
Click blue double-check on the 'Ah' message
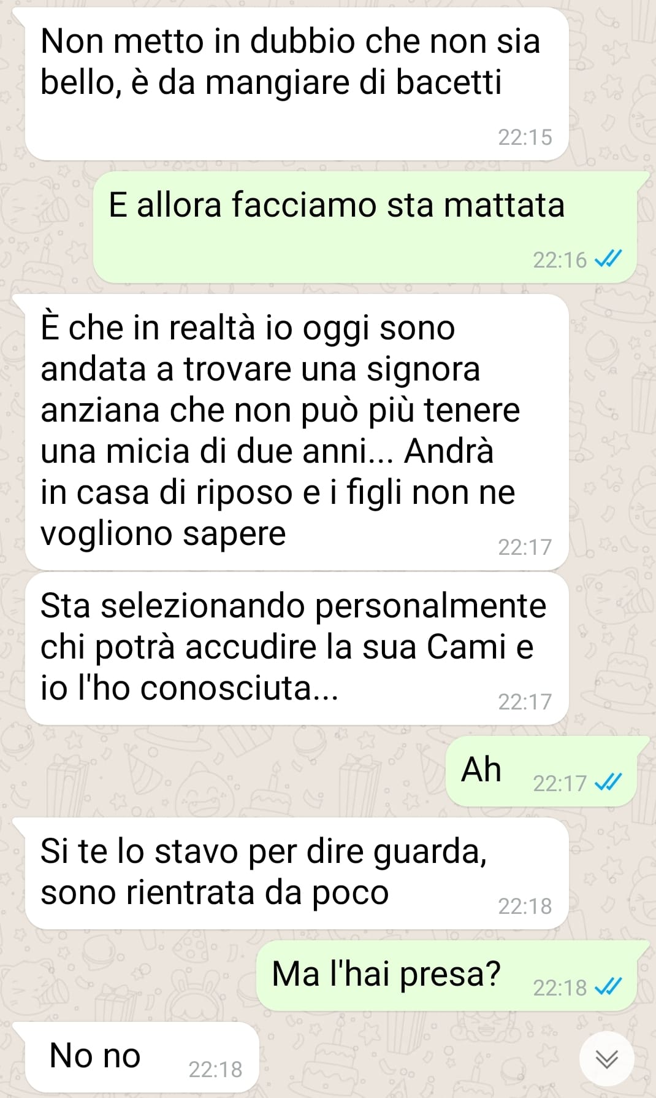609,783
